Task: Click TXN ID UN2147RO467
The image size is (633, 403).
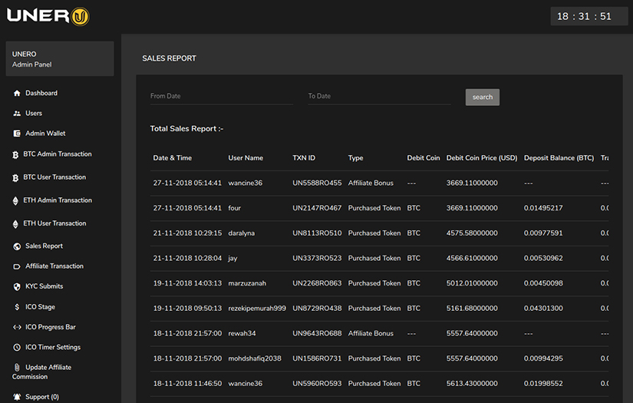Action: coord(317,208)
